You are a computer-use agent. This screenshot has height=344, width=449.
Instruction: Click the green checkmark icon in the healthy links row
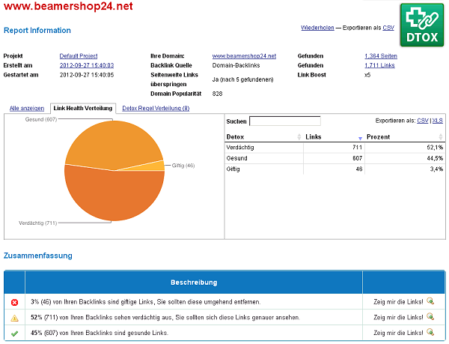(14, 334)
